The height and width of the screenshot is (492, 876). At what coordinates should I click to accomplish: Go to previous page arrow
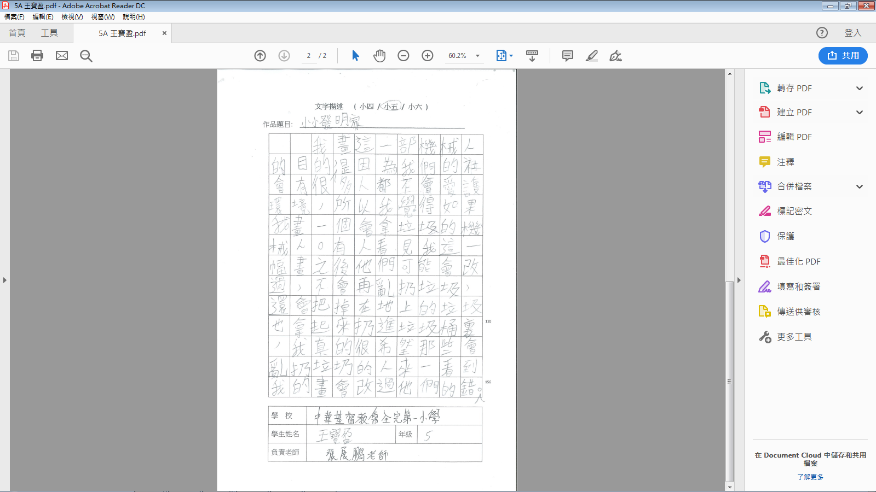[x=260, y=56]
